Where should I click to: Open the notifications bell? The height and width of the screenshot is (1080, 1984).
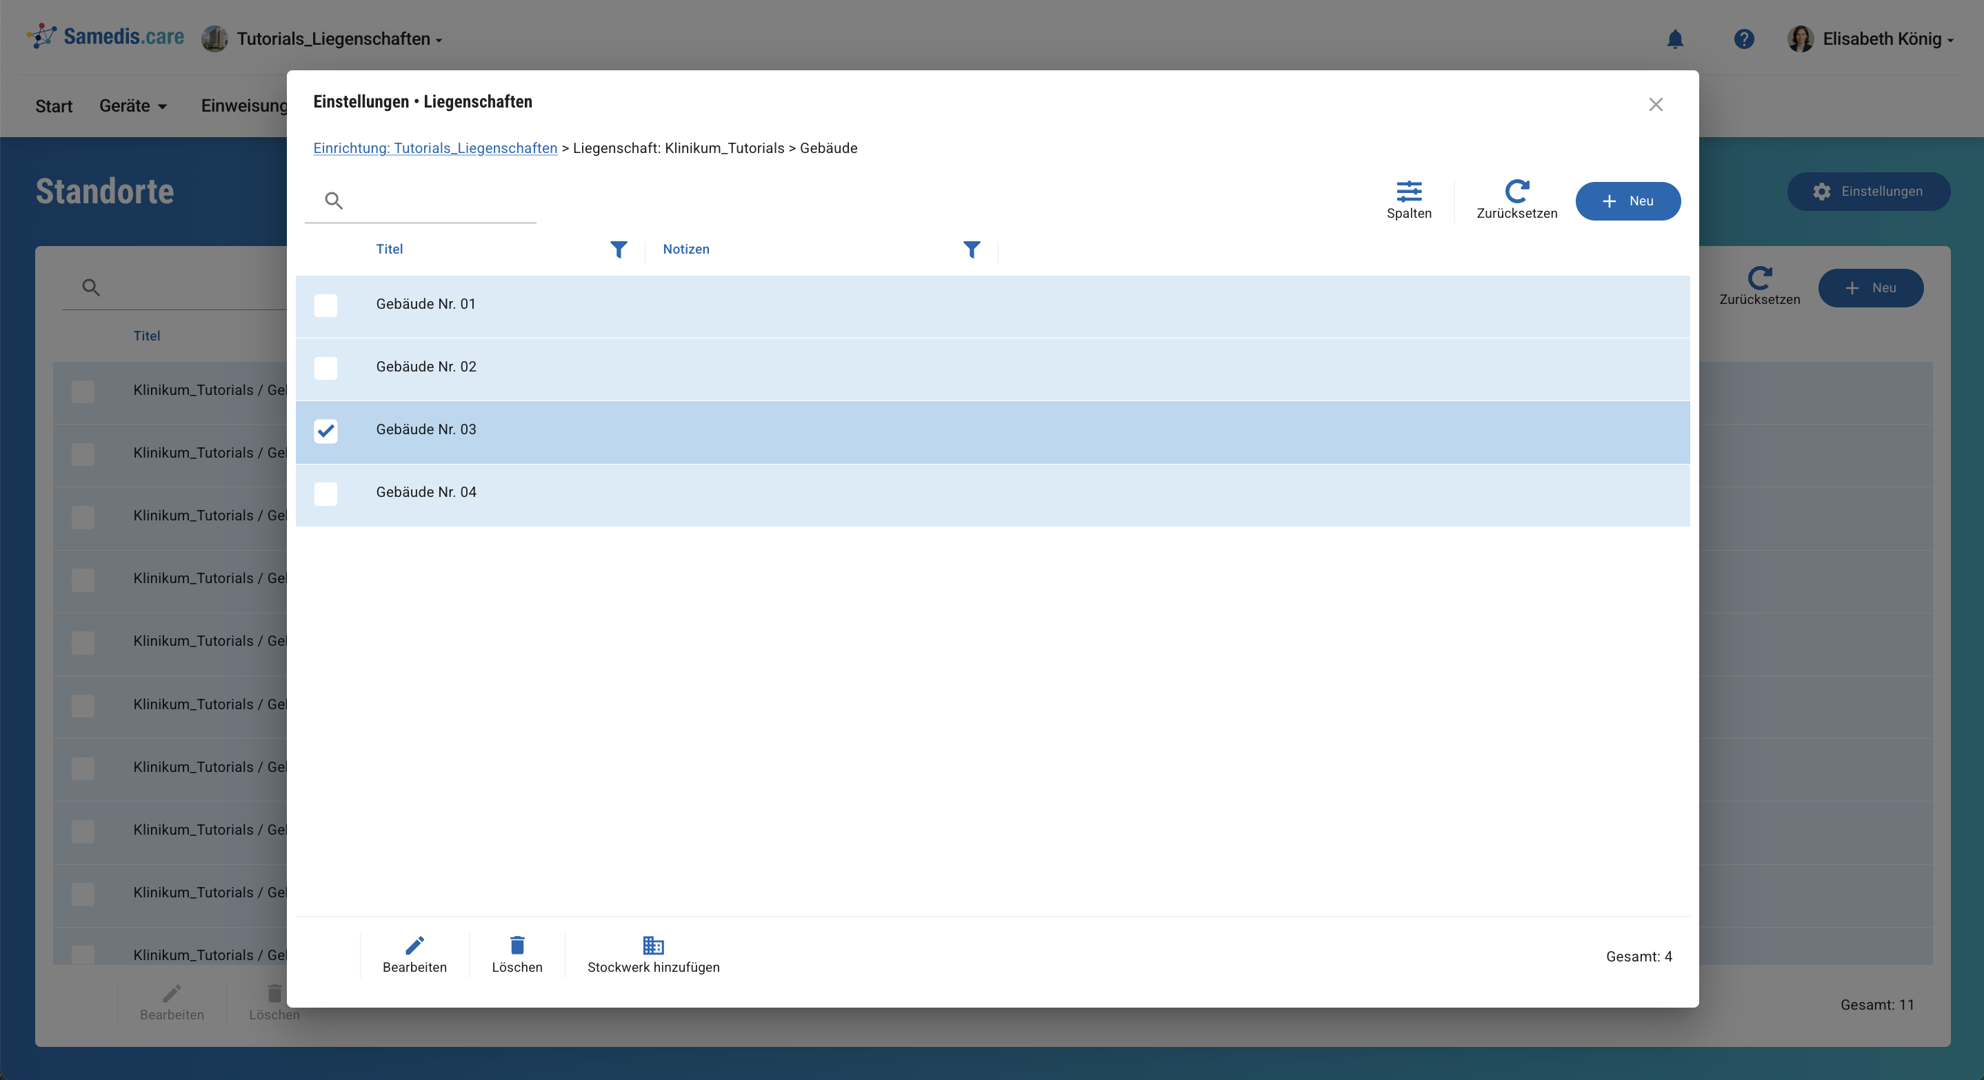1674,39
